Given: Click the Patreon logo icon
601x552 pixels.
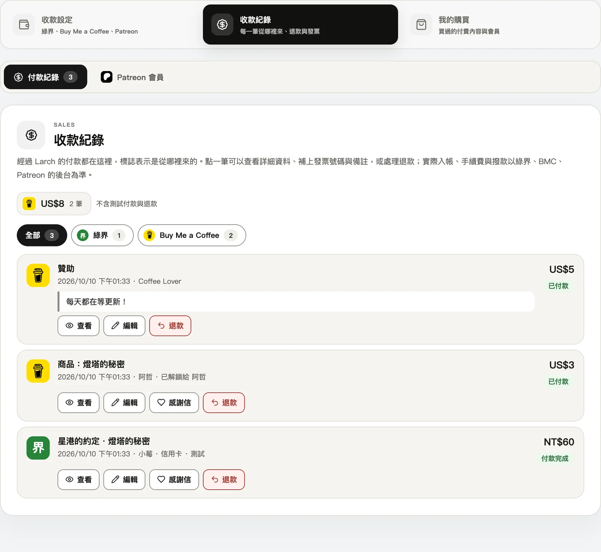Looking at the screenshot, I should tap(107, 77).
